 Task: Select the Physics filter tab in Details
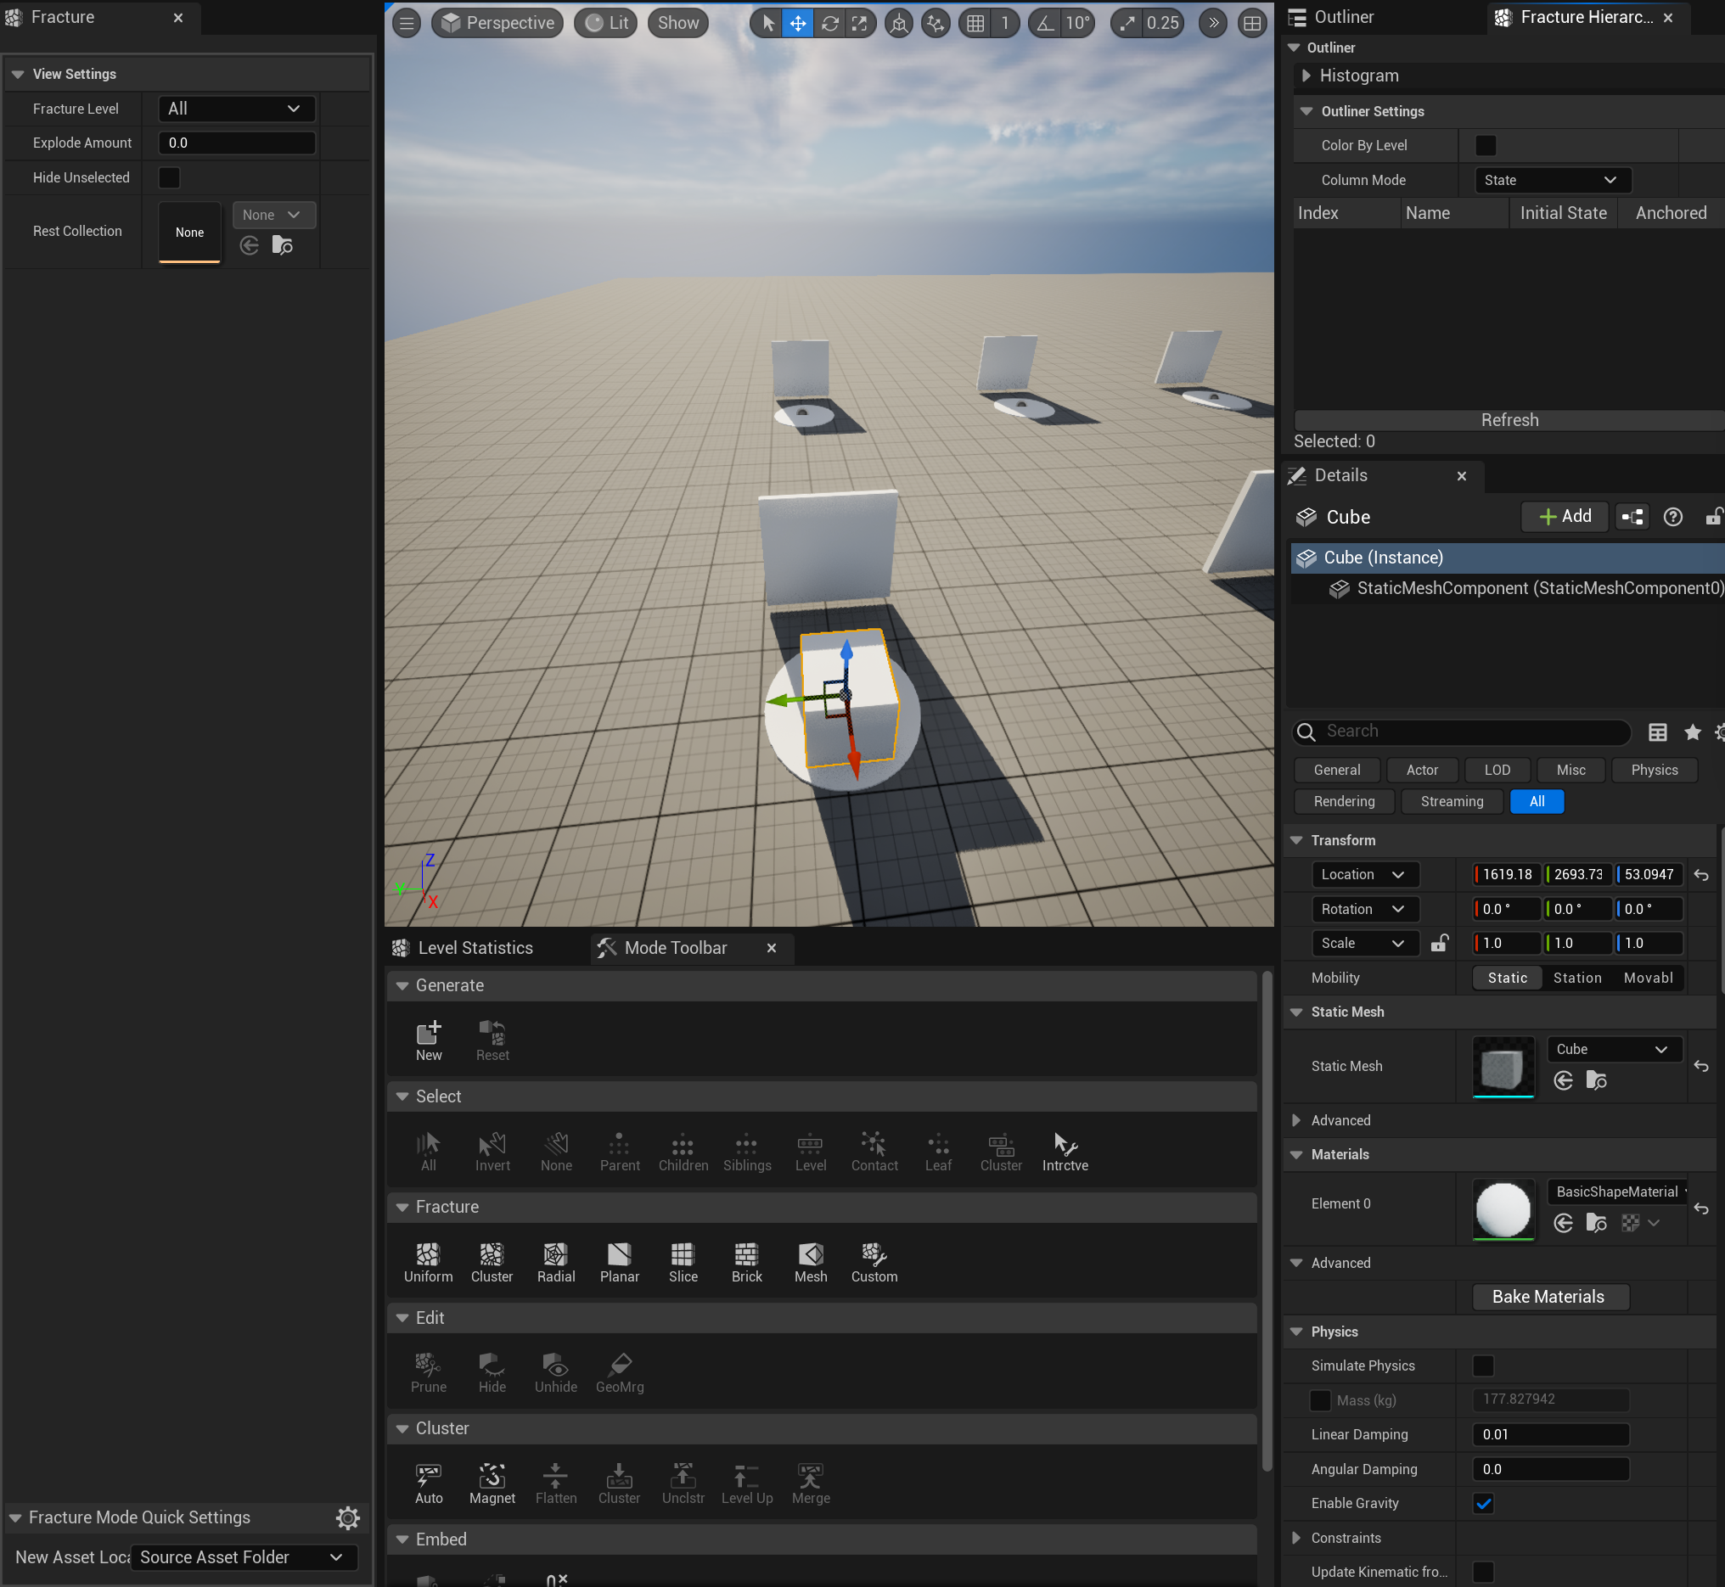tap(1654, 770)
